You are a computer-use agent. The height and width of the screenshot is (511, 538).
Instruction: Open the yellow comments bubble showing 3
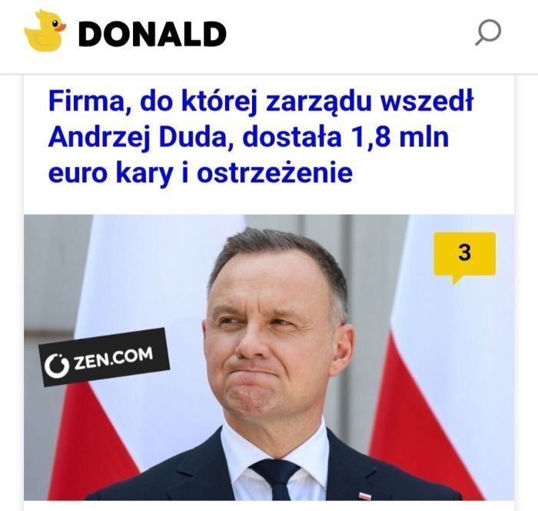[x=464, y=257]
